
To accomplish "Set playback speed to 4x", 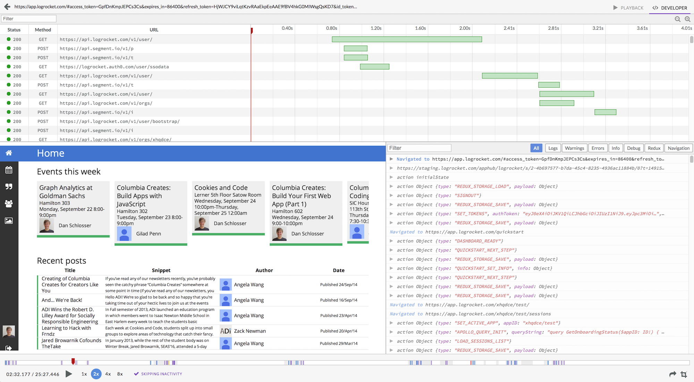I will click(x=108, y=374).
